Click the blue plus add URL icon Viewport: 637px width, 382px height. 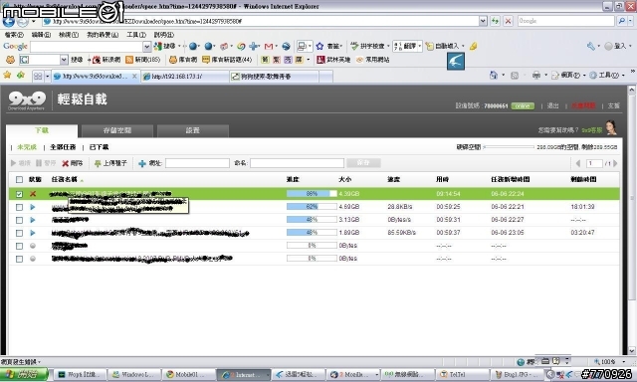[x=142, y=163]
